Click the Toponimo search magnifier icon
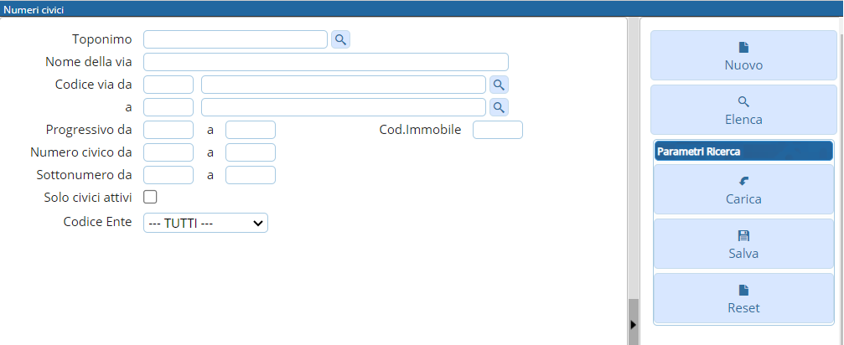The width and height of the screenshot is (844, 345). (x=340, y=39)
